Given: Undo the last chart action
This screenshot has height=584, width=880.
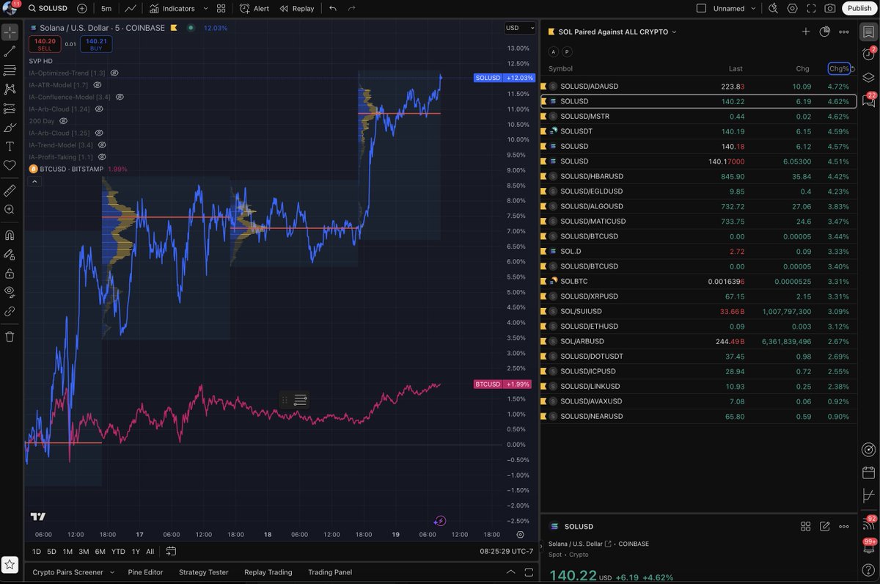Looking at the screenshot, I should click(333, 9).
